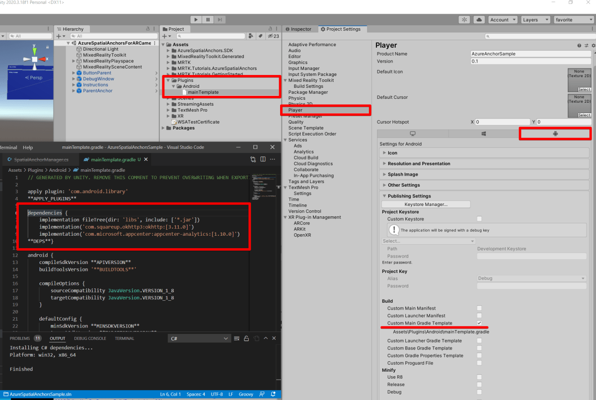Click Select for Default Cursor texture
This screenshot has height=400, width=596.
[584, 115]
